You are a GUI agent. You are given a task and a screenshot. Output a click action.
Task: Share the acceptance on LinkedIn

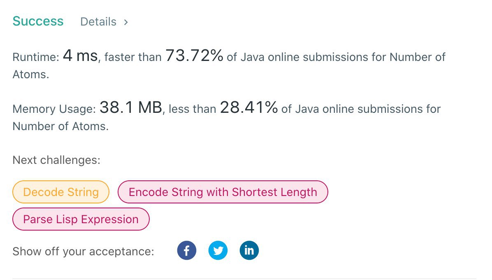tap(249, 250)
